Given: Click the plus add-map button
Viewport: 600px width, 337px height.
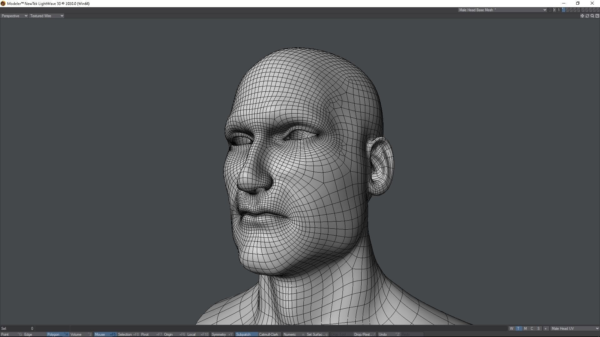Looking at the screenshot, I should tap(546, 329).
